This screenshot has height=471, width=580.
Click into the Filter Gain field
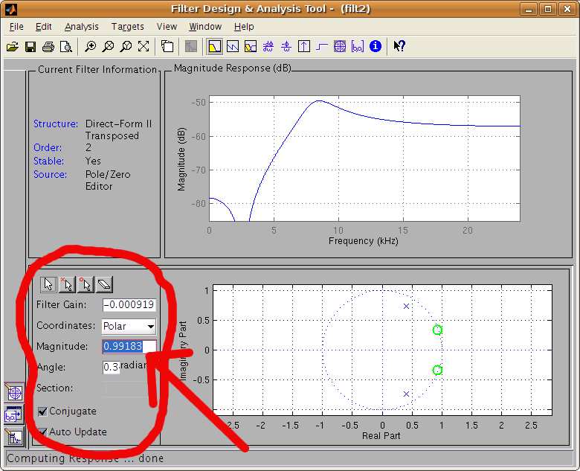pos(129,305)
